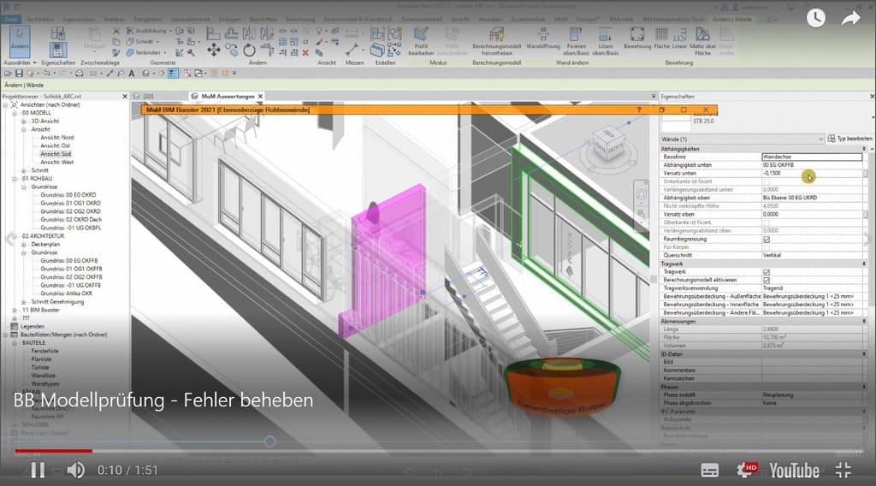The height and width of the screenshot is (486, 876).
Task: Pause the video playback
Action: click(x=37, y=469)
